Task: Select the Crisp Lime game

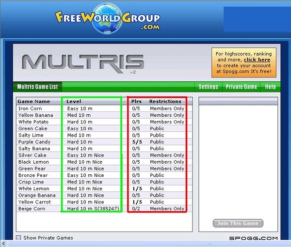Action: click(104, 182)
